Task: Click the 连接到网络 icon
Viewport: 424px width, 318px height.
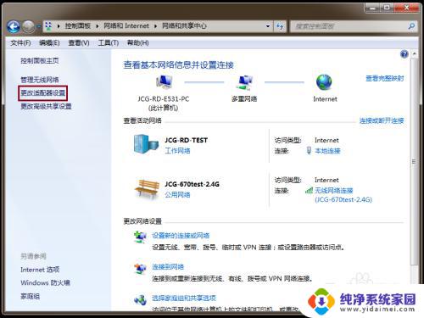Action: pos(140,268)
